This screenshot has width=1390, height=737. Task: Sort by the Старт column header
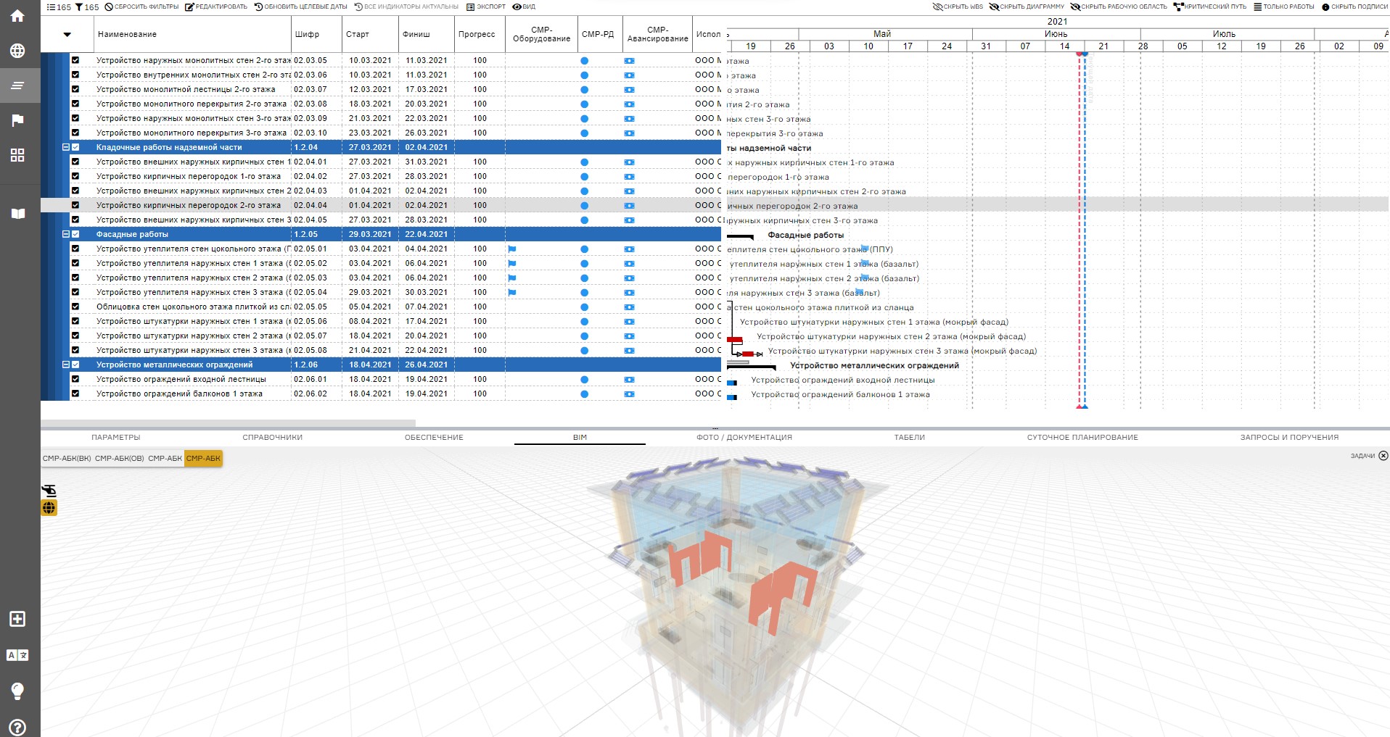coord(357,34)
